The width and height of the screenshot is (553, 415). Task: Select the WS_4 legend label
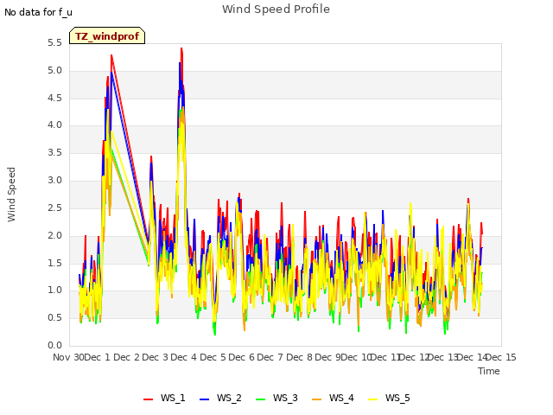[341, 398]
